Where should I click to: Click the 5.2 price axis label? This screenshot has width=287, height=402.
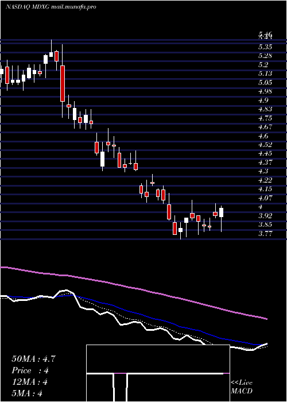[263, 64]
